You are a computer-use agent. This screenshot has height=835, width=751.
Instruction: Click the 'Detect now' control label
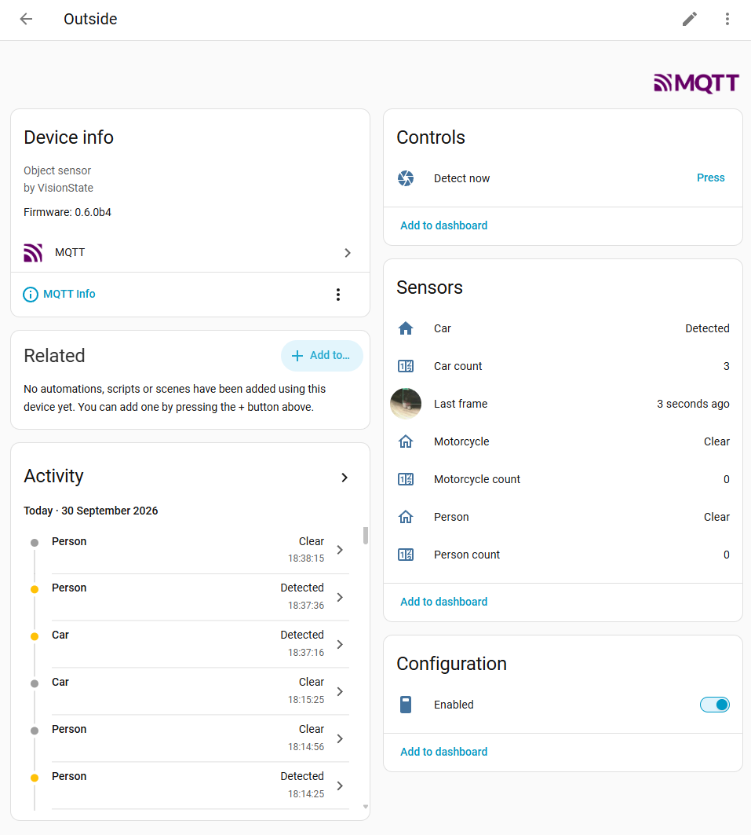coord(461,178)
